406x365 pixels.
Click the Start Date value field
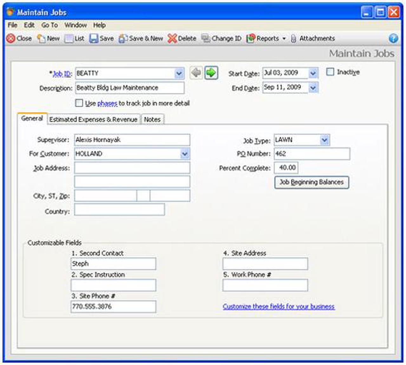pos(285,73)
